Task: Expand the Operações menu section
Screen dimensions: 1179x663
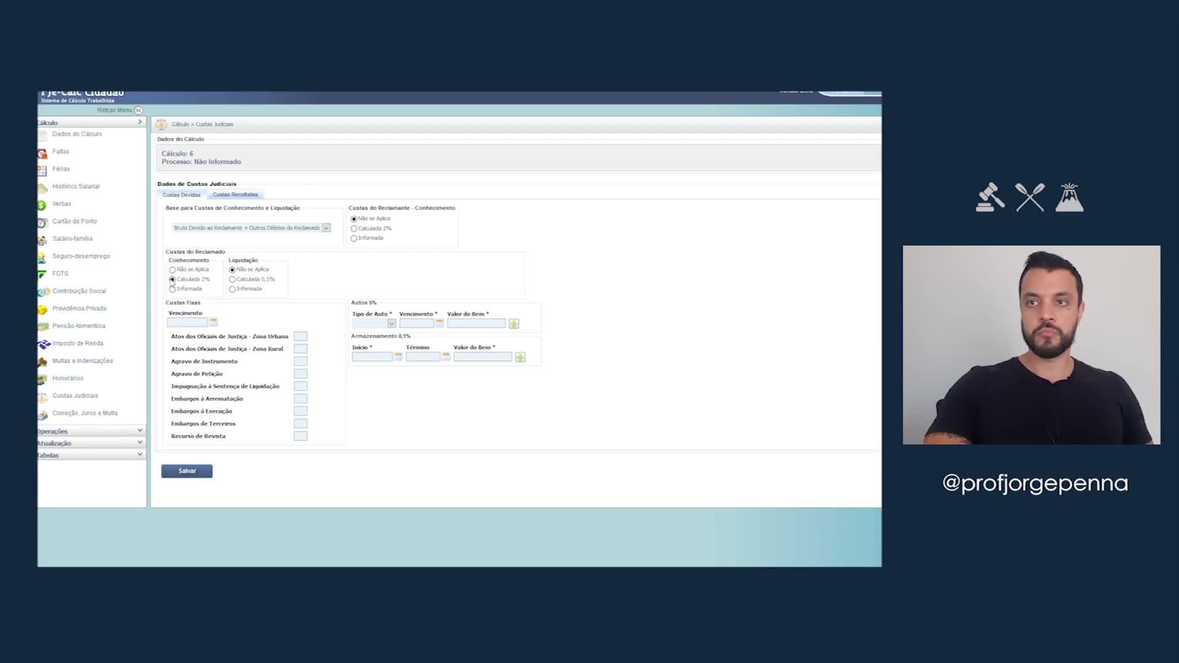Action: pos(91,431)
